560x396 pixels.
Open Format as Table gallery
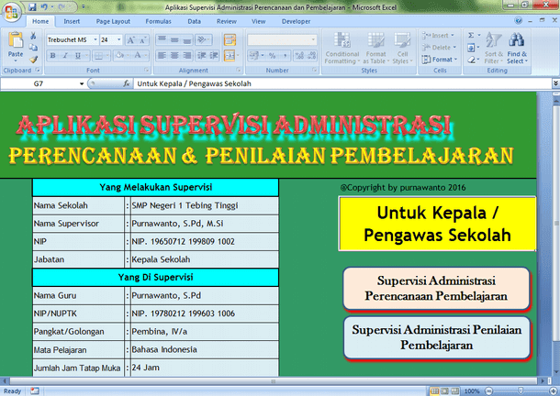[375, 48]
